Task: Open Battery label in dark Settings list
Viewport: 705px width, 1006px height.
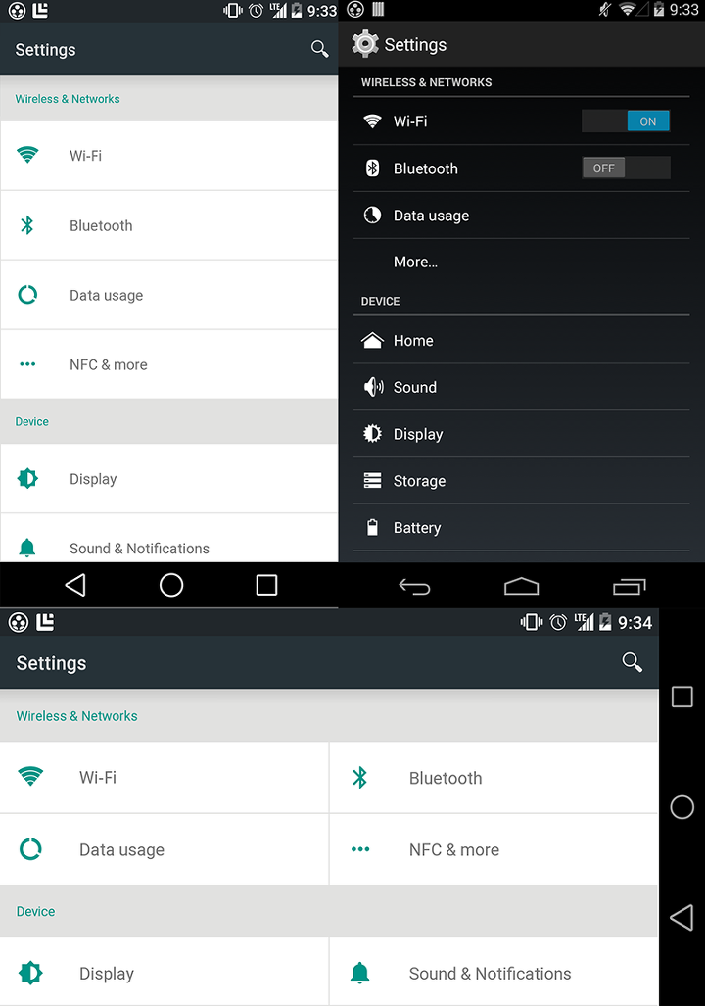Action: coord(417,528)
